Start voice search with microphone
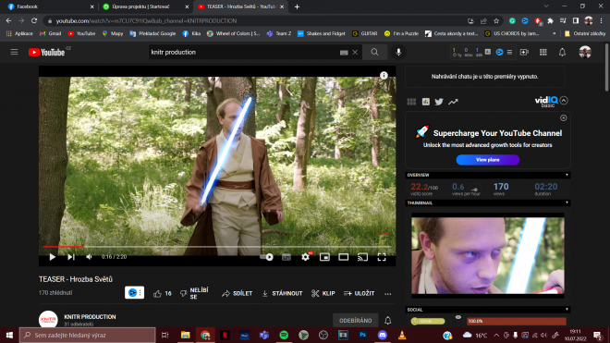This screenshot has height=343, width=610. point(398,52)
